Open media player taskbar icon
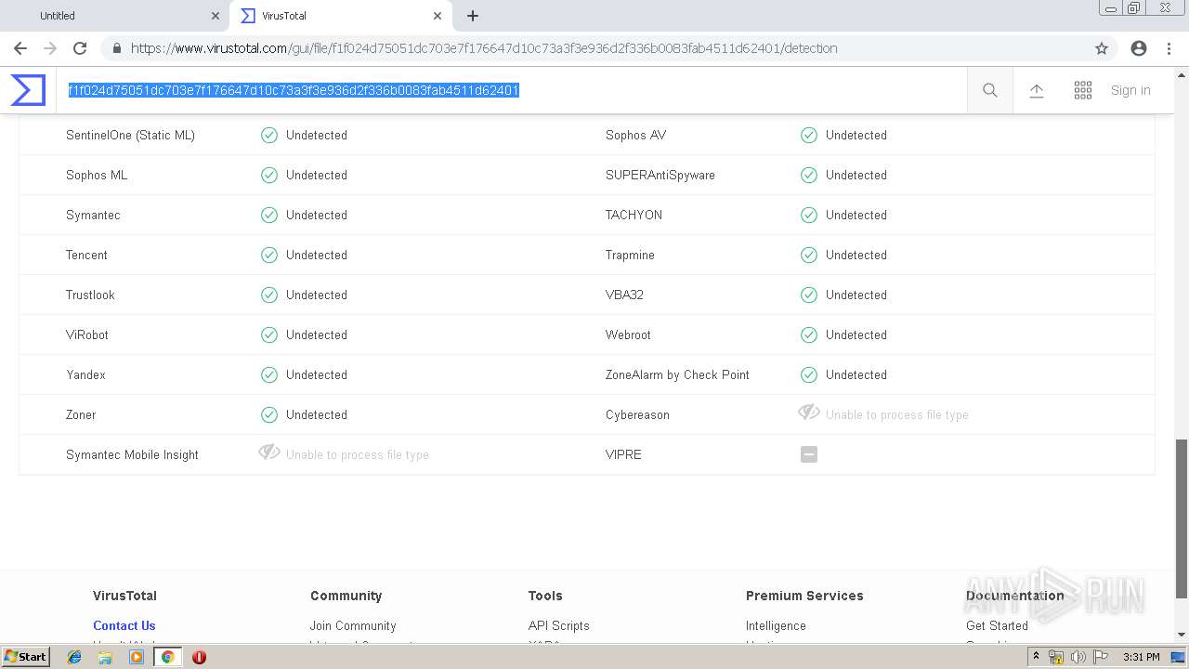The height and width of the screenshot is (669, 1189). [x=137, y=657]
